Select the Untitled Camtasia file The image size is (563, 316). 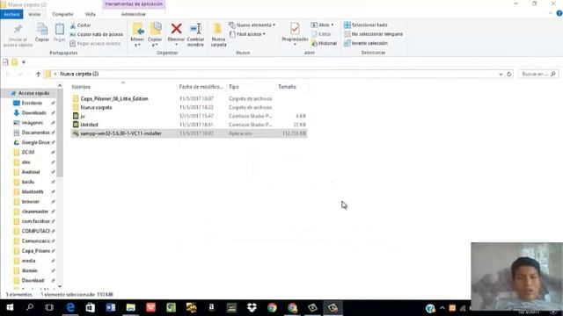tap(189, 125)
